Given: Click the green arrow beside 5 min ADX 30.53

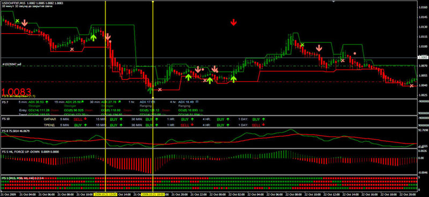Looking at the screenshot, I should click(47, 102).
